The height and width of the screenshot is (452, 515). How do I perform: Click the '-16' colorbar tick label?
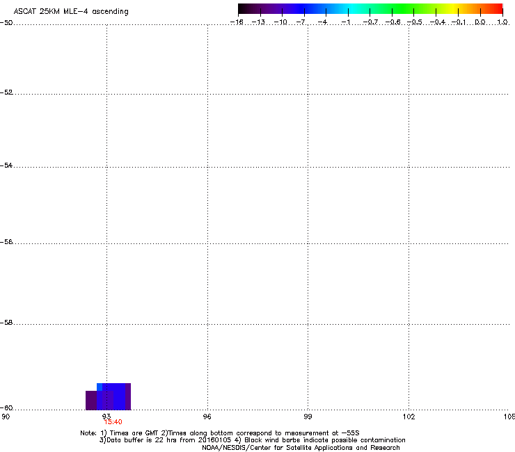(237, 22)
